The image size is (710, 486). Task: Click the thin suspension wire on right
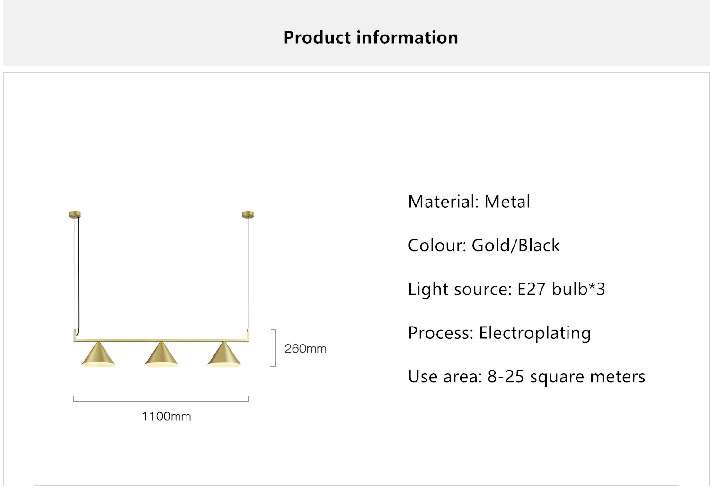(x=248, y=274)
